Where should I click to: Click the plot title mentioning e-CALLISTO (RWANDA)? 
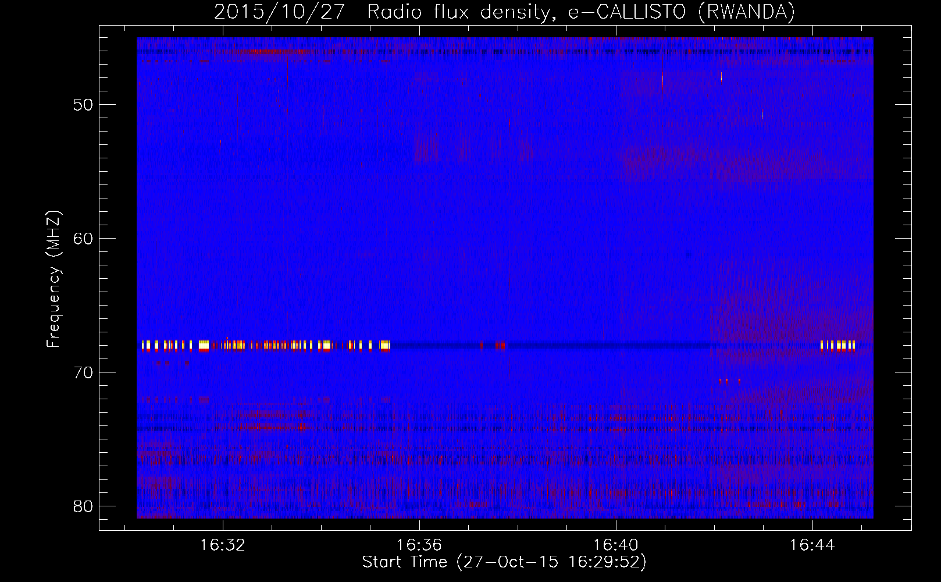tap(504, 12)
